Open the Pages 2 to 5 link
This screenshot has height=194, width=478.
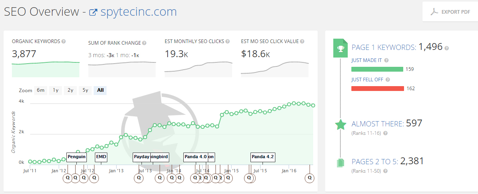tap(375, 162)
